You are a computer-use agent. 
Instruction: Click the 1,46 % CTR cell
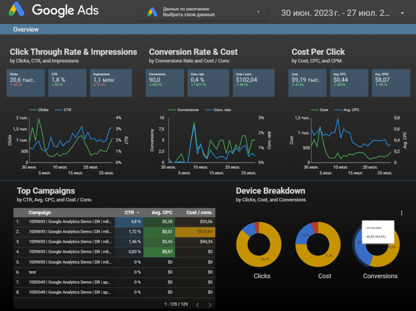pyautogui.click(x=129, y=242)
